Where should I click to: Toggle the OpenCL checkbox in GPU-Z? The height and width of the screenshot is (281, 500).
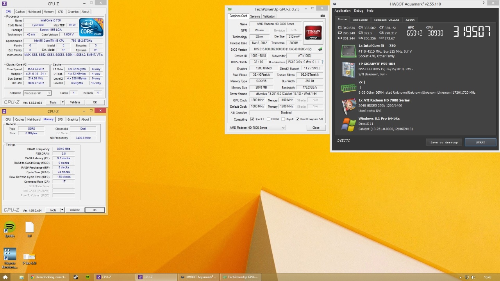tap(252, 119)
